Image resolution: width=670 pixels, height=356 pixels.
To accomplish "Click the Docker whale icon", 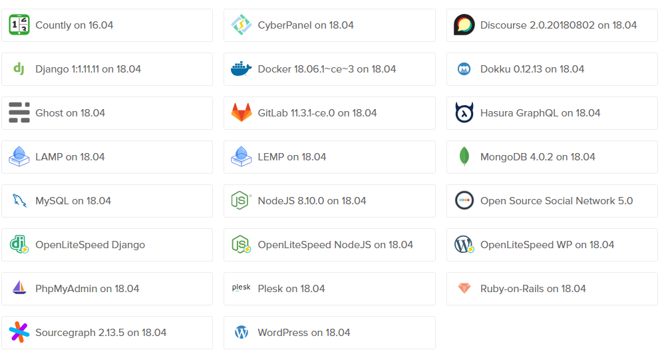I will pyautogui.click(x=241, y=69).
